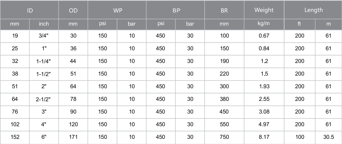Click the Length column header
Image resolution: width=342 pixels, height=144 pixels.
pos(313,10)
